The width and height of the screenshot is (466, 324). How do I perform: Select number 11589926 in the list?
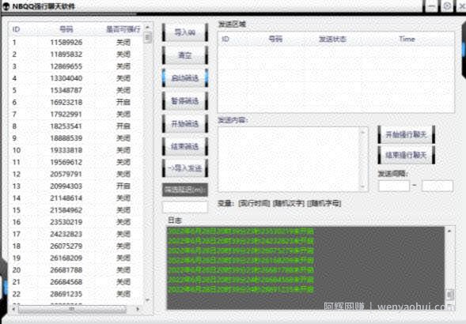click(66, 43)
